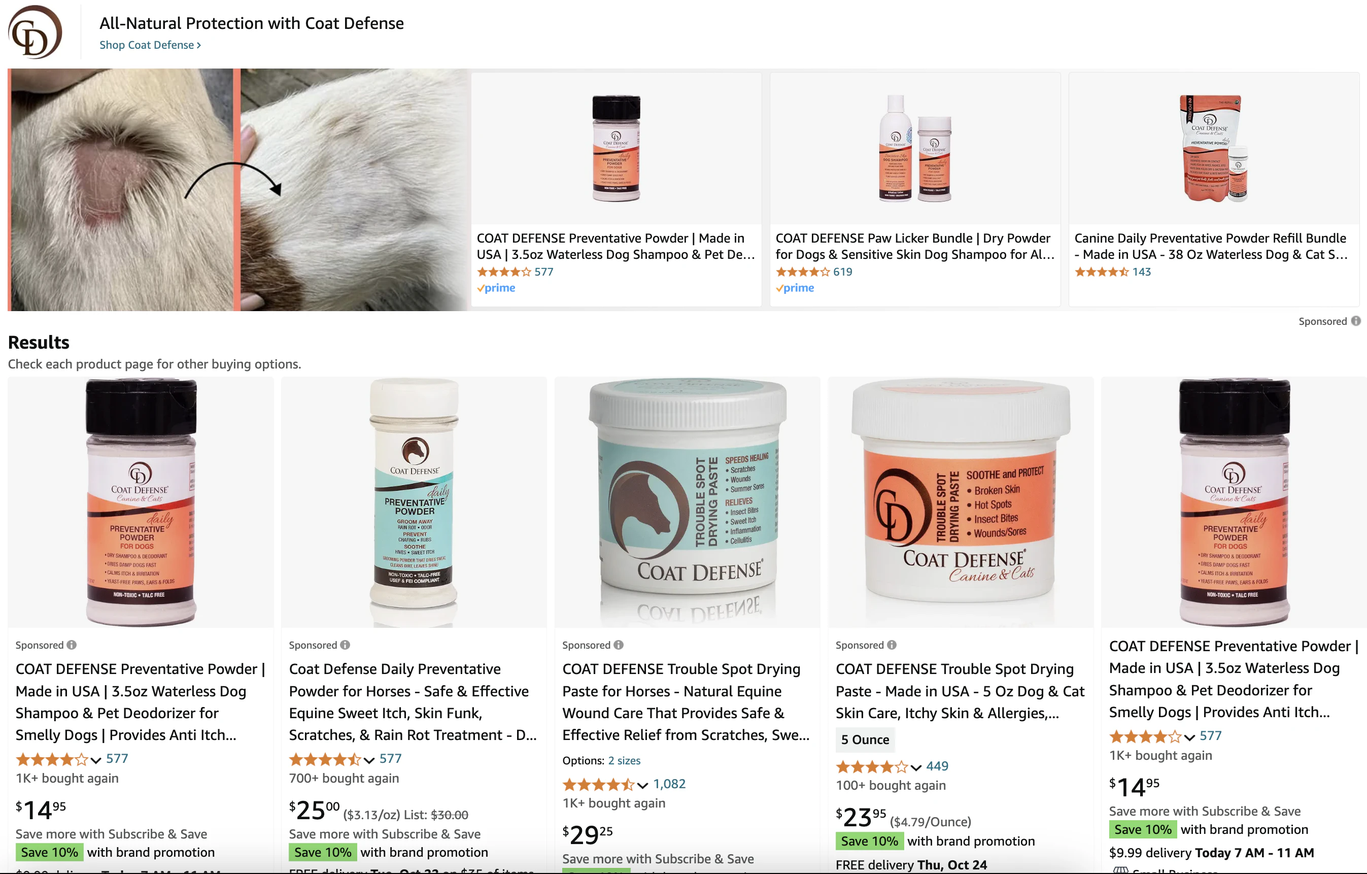Click info icon on first Sponsored result
This screenshot has height=874, width=1367.
(x=72, y=645)
